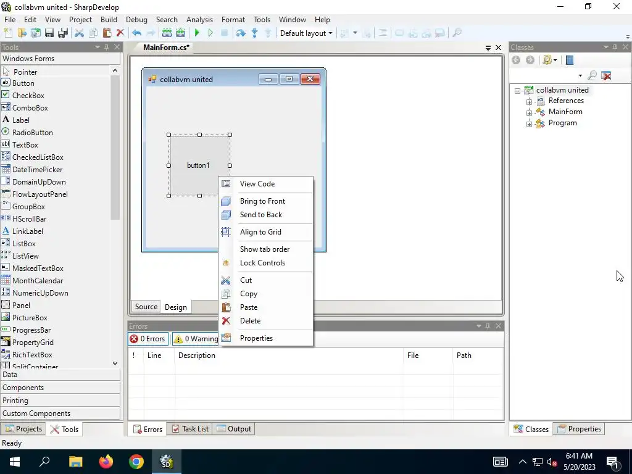Click the magnifier icon at the toolbar's right end

click(457, 33)
